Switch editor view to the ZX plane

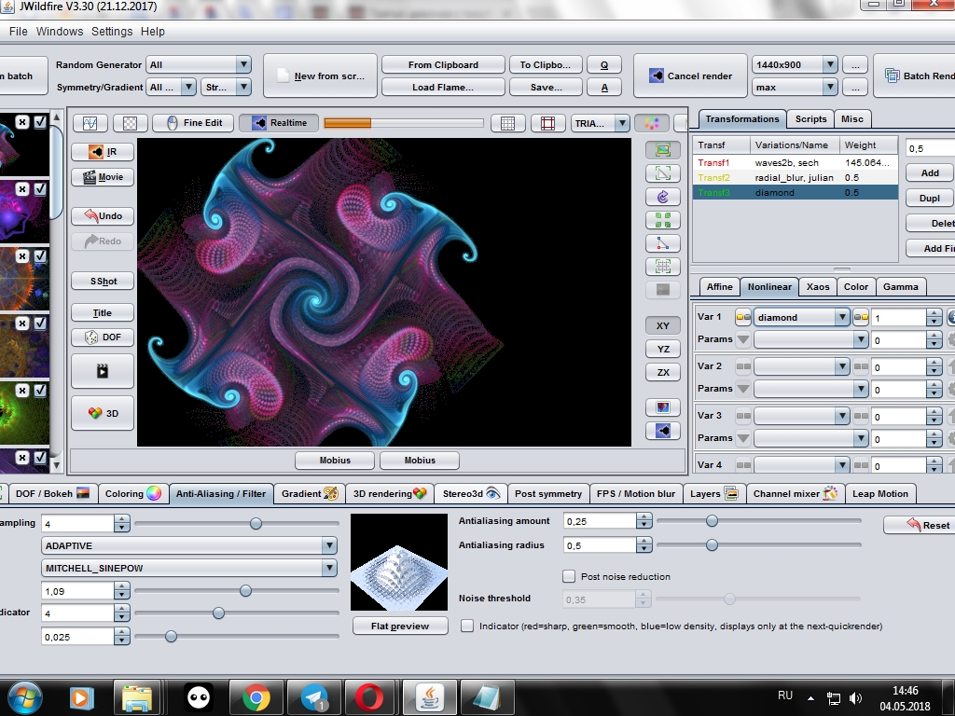[663, 372]
